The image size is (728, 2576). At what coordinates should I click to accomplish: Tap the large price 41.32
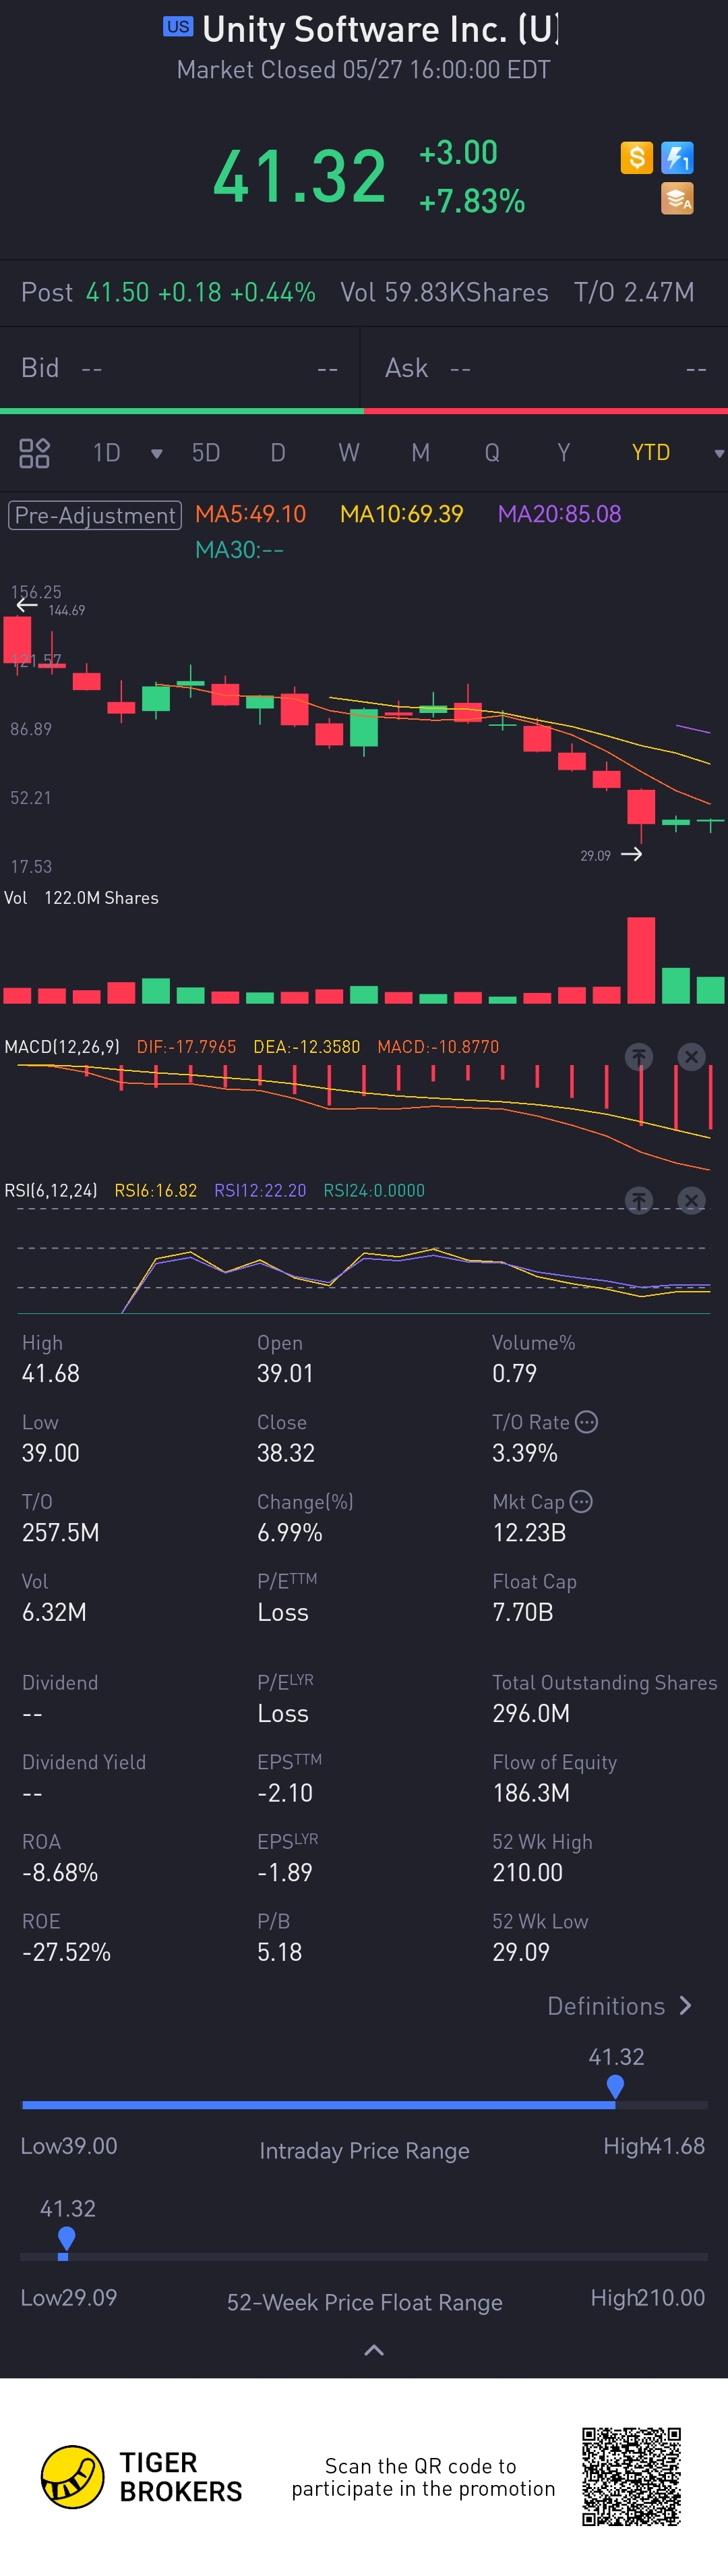point(300,176)
